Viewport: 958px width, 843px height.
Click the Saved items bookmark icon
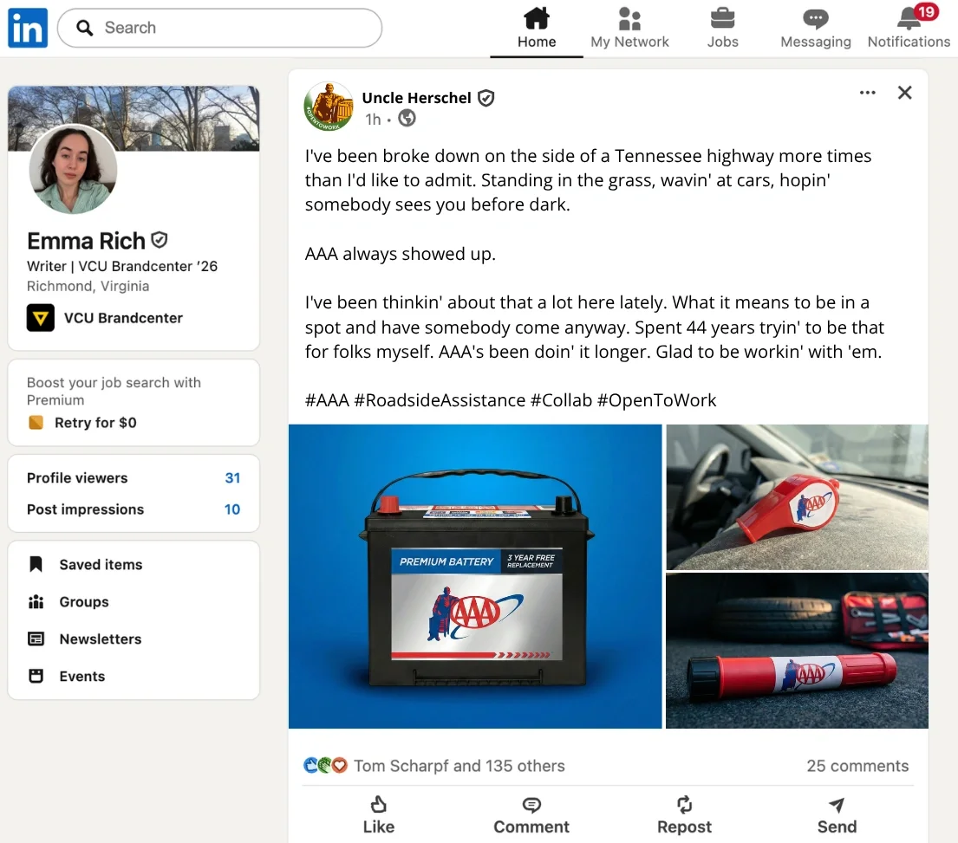tap(36, 564)
